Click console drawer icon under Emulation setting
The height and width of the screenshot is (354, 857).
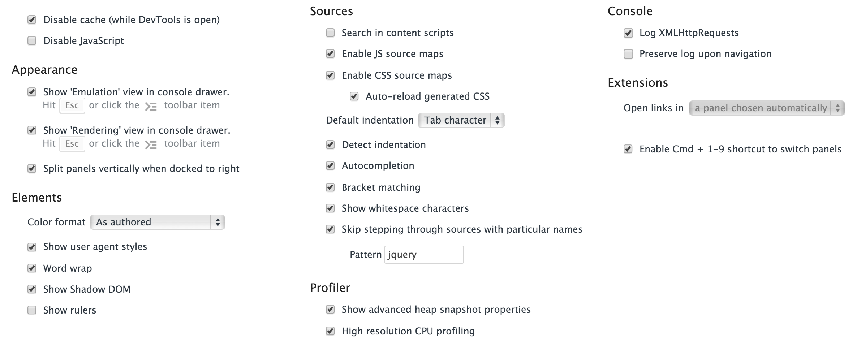pyautogui.click(x=151, y=106)
